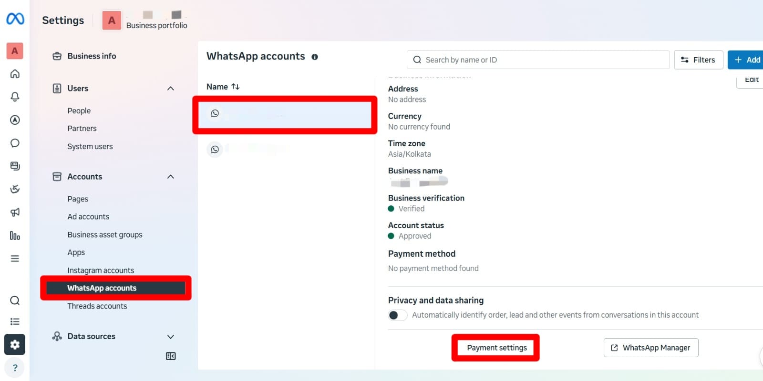Screen dimensions: 763x381
Task: Open the Home icon in left rail
Action: coord(15,74)
